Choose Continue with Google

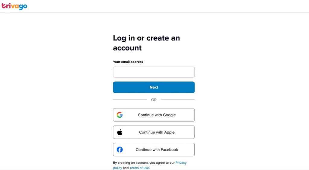pyautogui.click(x=154, y=115)
